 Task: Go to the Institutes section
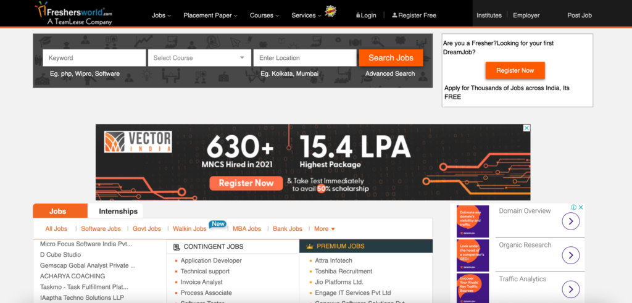click(x=489, y=15)
